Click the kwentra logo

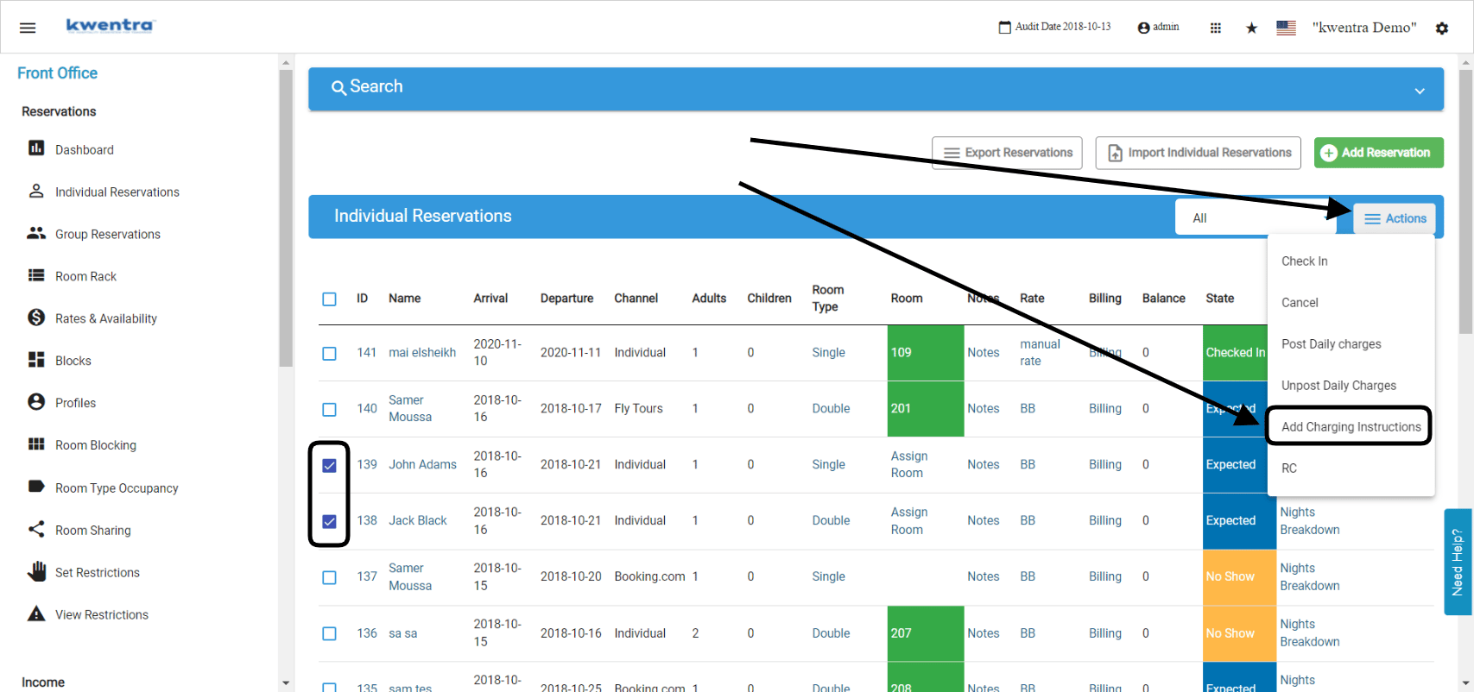[111, 26]
